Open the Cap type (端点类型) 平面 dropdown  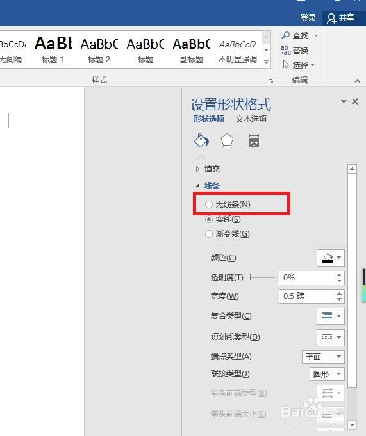[x=323, y=356]
